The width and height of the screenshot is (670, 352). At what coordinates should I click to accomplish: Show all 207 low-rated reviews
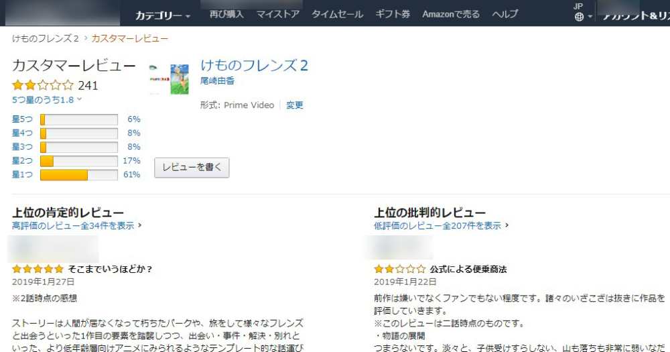point(441,225)
